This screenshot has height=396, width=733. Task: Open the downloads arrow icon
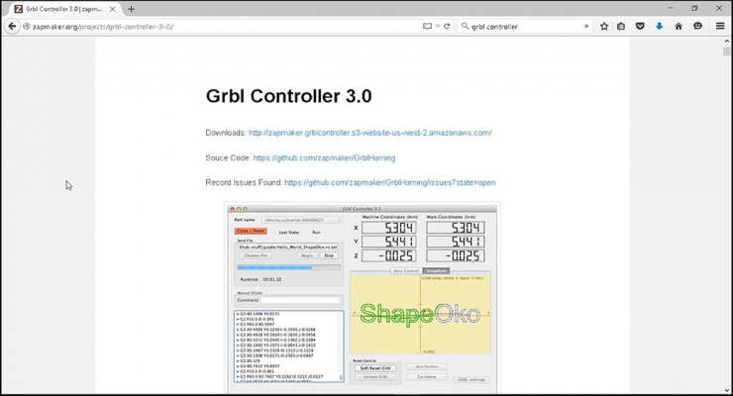(x=659, y=27)
